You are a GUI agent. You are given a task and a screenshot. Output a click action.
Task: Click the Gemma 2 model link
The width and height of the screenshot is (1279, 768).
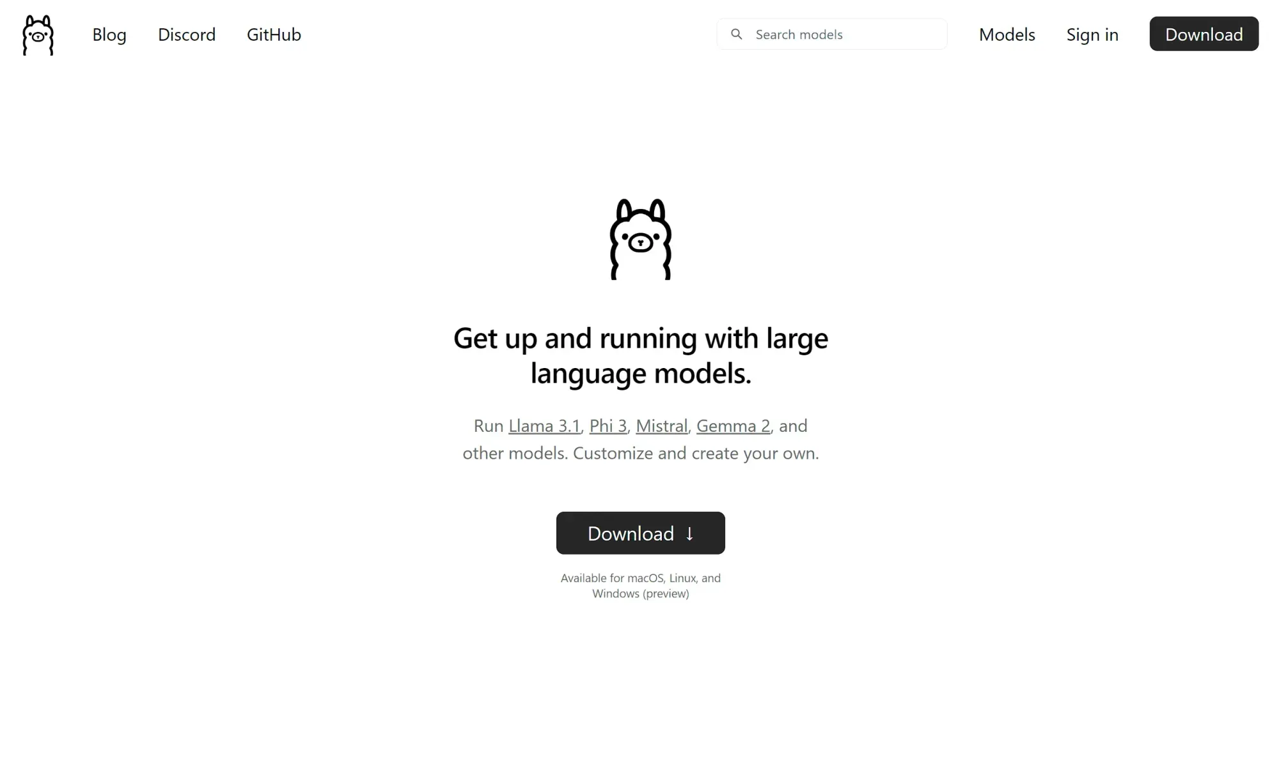pos(733,425)
